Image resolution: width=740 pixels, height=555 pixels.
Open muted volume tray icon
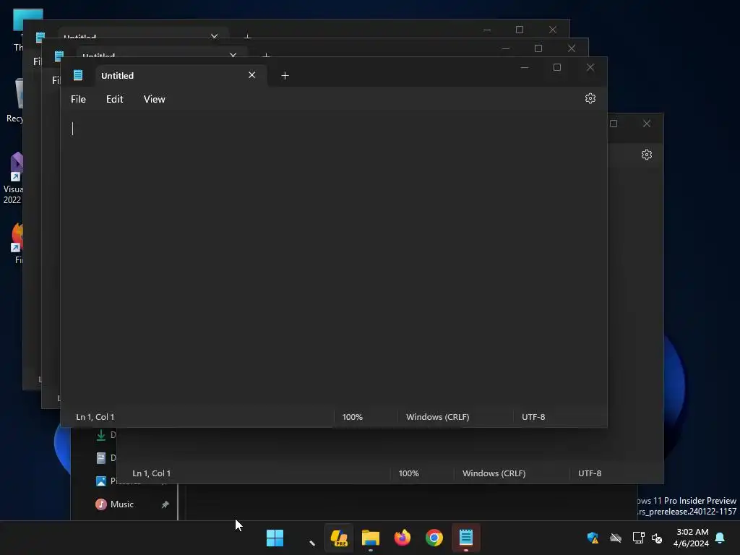pyautogui.click(x=656, y=538)
